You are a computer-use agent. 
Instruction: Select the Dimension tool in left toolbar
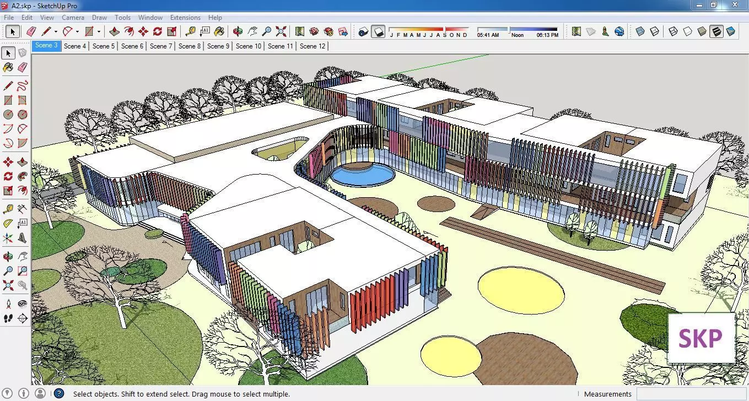tap(22, 209)
